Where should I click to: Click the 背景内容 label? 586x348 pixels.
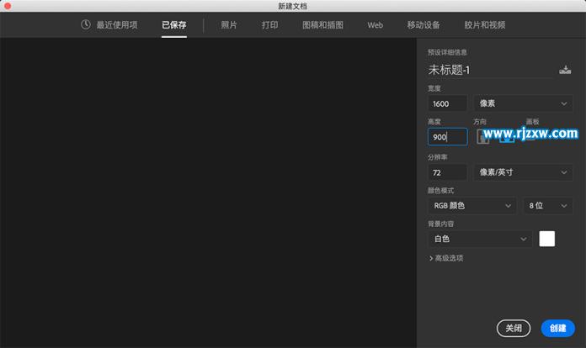pos(440,224)
